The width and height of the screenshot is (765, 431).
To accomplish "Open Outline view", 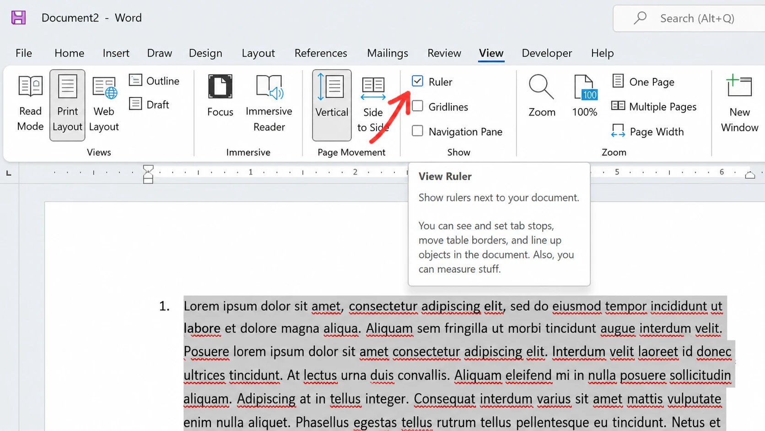I will click(154, 81).
